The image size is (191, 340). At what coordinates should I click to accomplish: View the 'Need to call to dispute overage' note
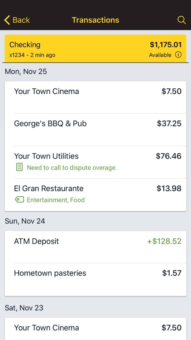coord(72,168)
